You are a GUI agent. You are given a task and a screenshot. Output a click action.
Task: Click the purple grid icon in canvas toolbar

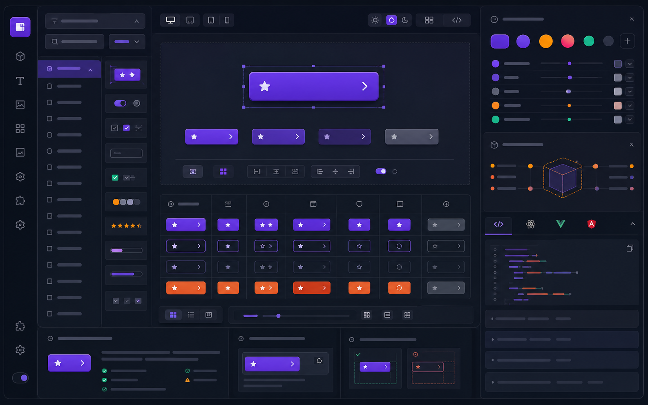[223, 171]
